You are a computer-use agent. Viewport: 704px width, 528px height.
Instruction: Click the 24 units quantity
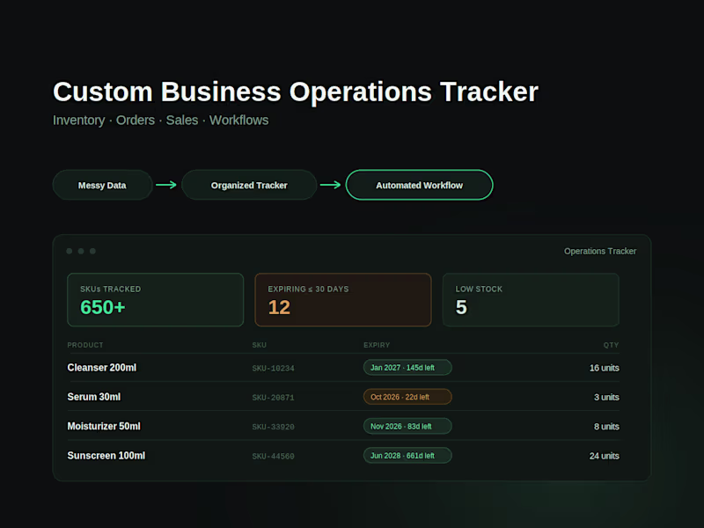(605, 456)
